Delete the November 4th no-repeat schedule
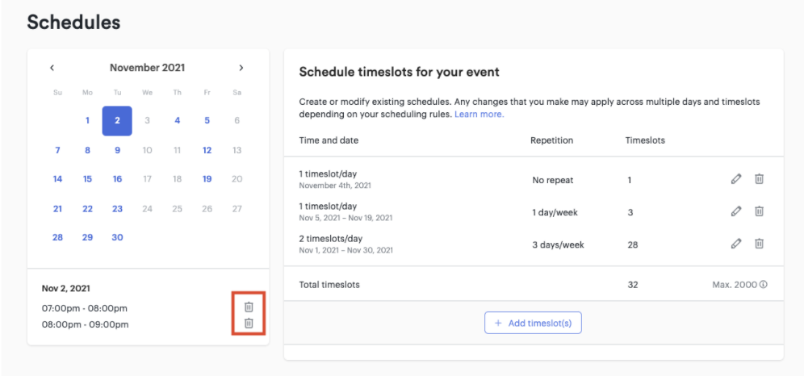The image size is (804, 376). (x=760, y=179)
